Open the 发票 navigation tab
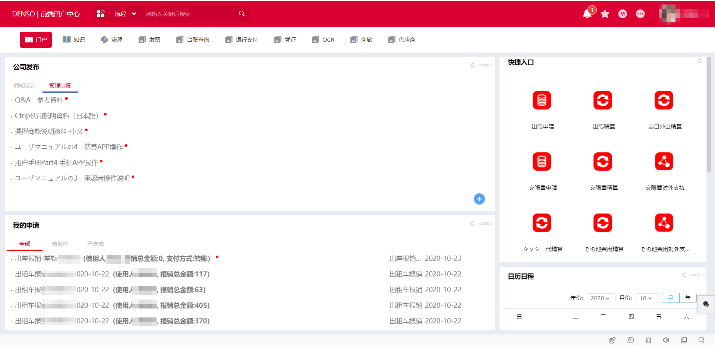The height and width of the screenshot is (345, 715). click(x=149, y=39)
